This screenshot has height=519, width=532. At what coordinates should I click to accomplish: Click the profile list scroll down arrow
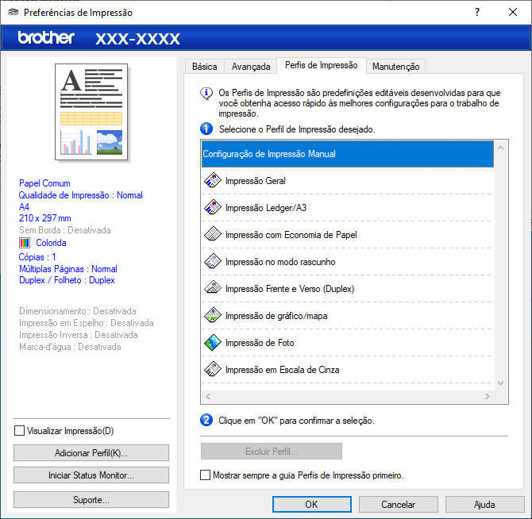500,382
